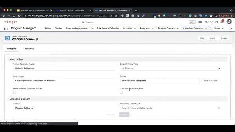Screen dimensions: 235x132
Task: Click the steps logo
Action: pos(11,22)
